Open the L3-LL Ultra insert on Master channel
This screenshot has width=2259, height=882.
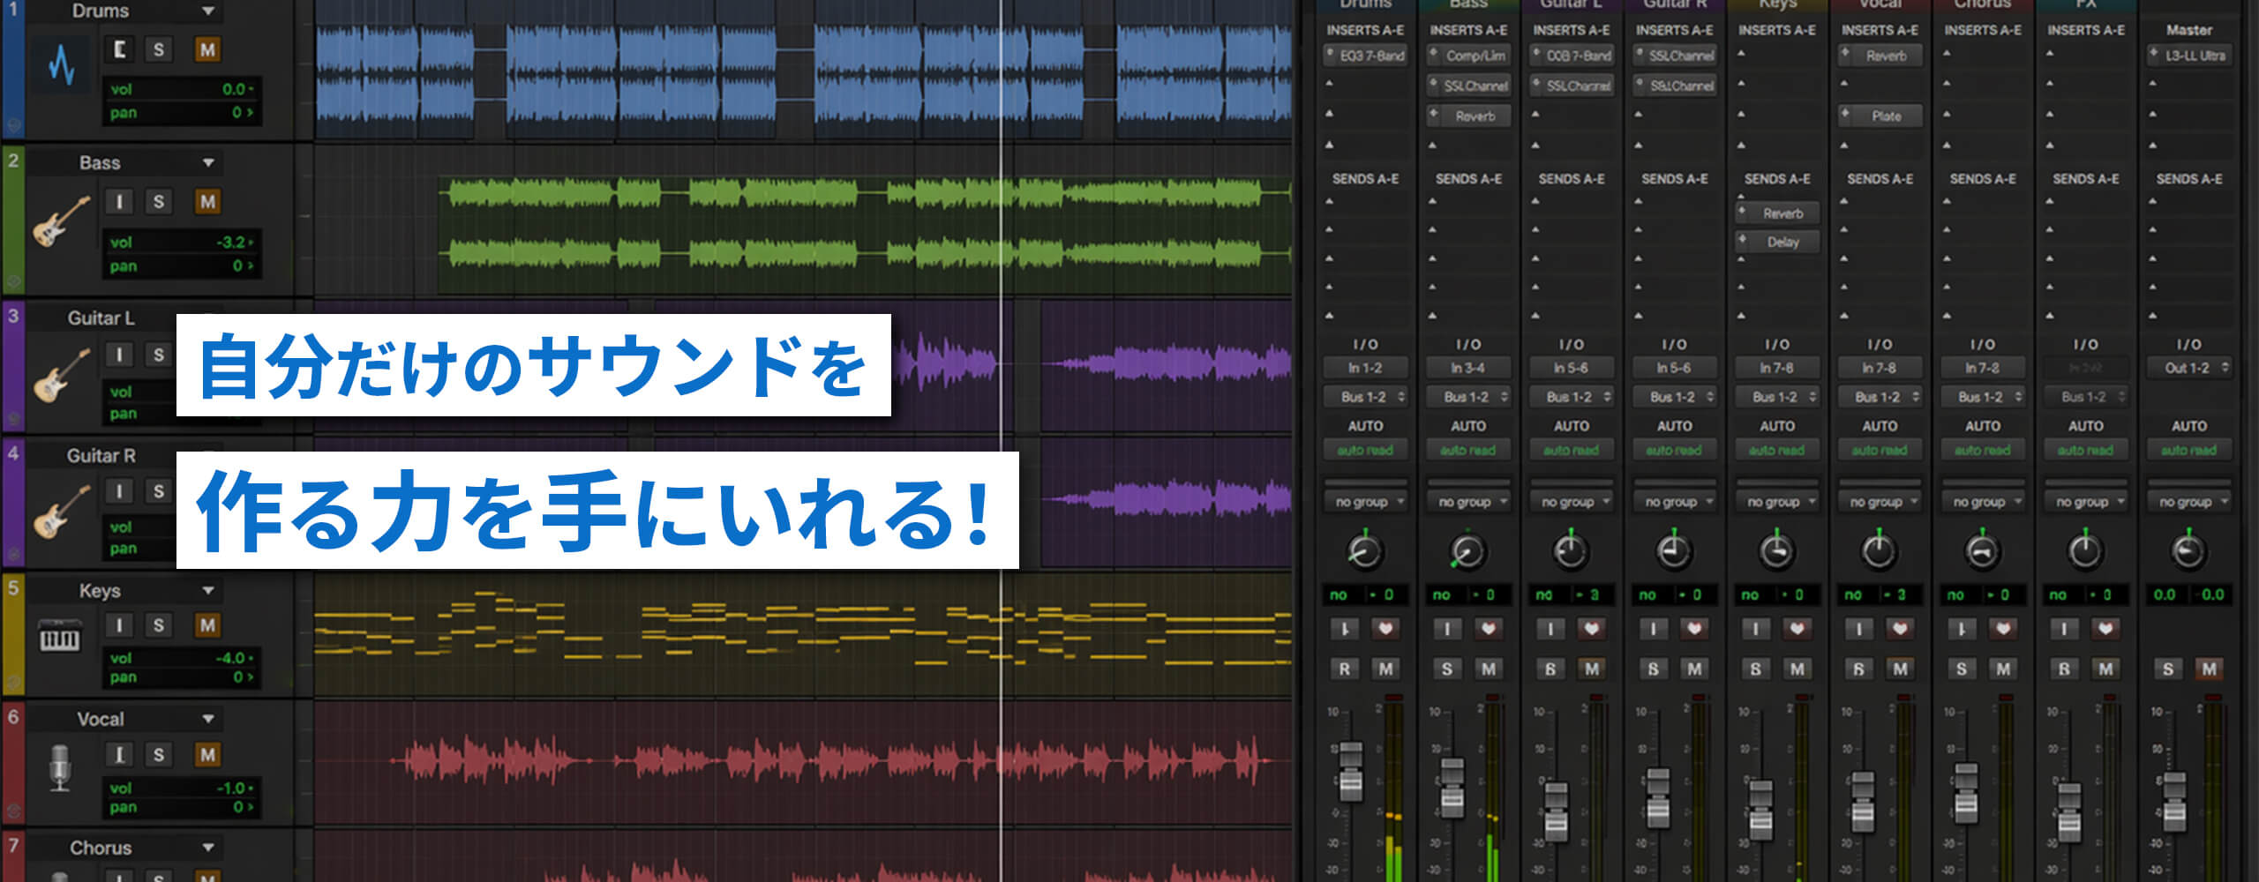[x=2189, y=56]
